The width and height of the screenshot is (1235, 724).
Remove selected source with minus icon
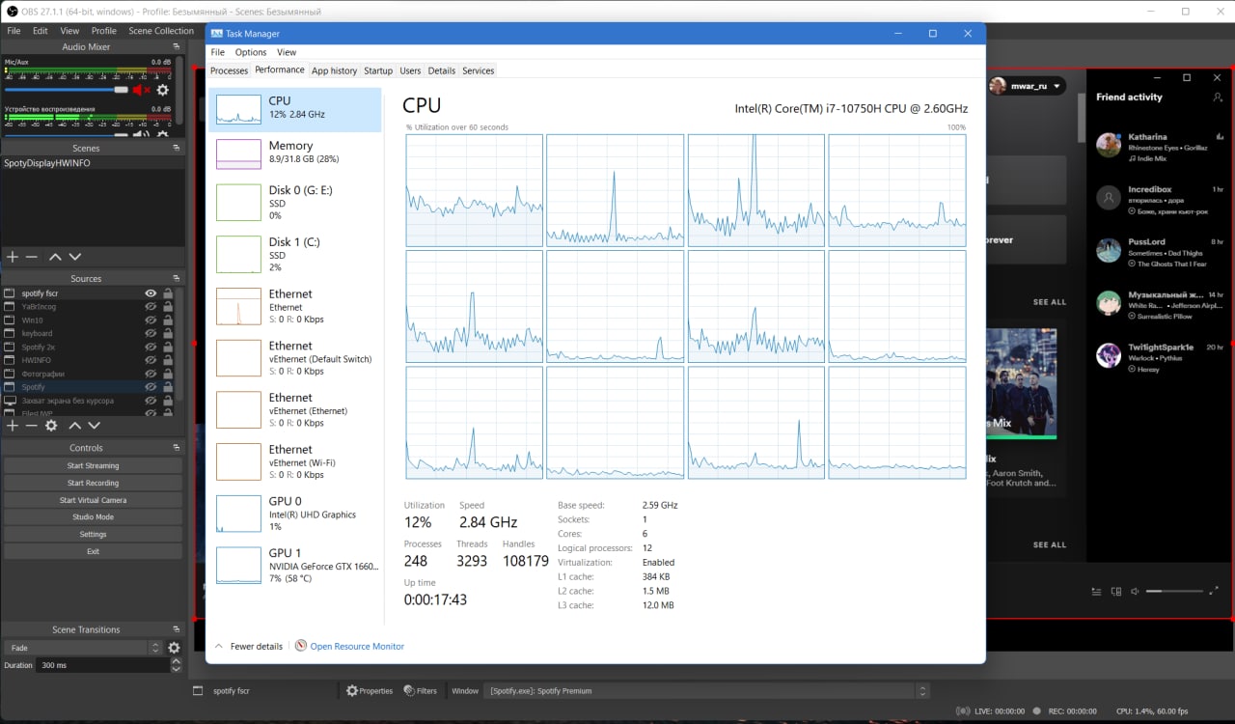tap(32, 426)
